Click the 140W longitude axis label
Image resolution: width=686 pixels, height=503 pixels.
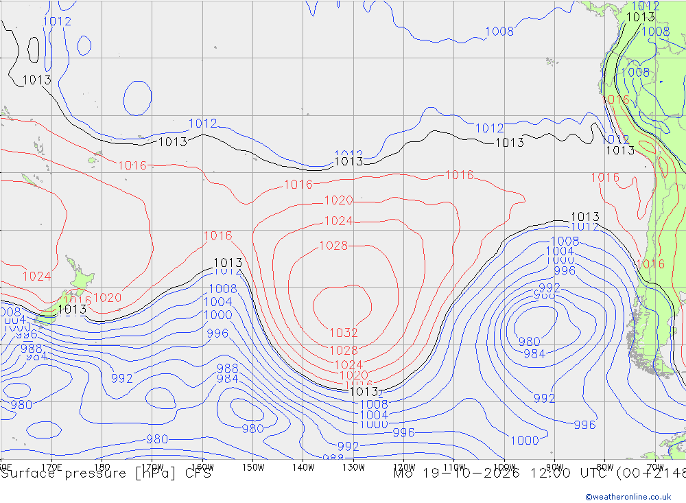pyautogui.click(x=303, y=467)
